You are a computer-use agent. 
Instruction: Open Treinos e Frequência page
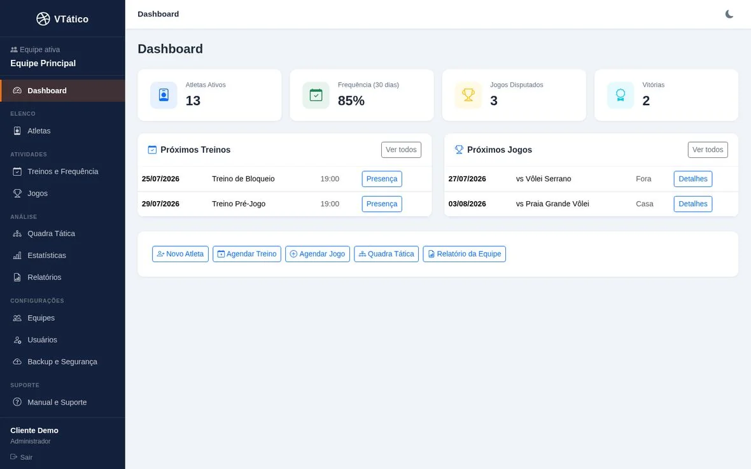63,172
